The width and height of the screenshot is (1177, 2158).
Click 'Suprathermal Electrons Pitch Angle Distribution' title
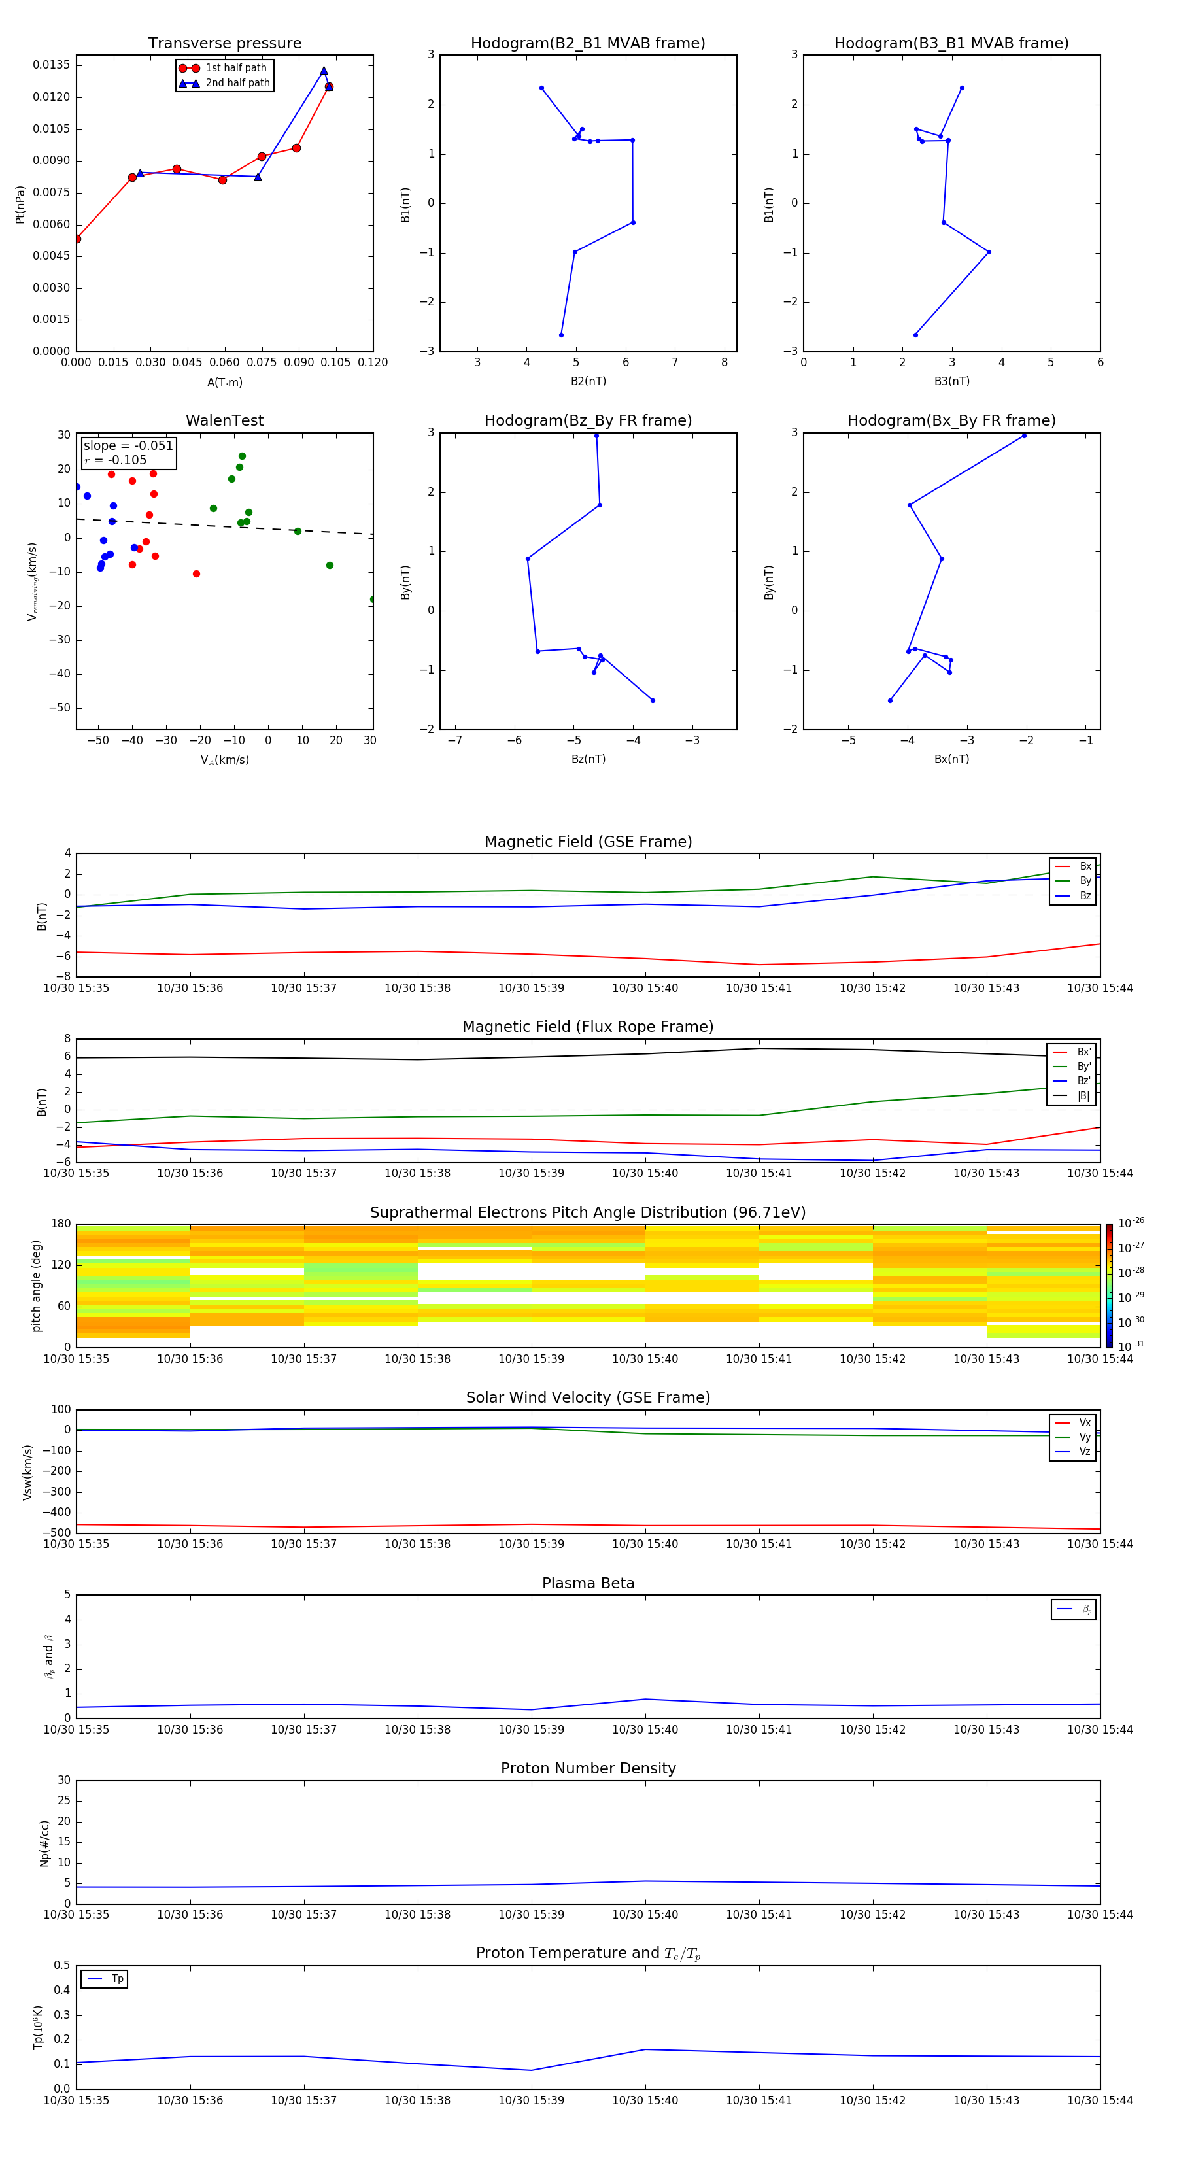pyautogui.click(x=588, y=1212)
